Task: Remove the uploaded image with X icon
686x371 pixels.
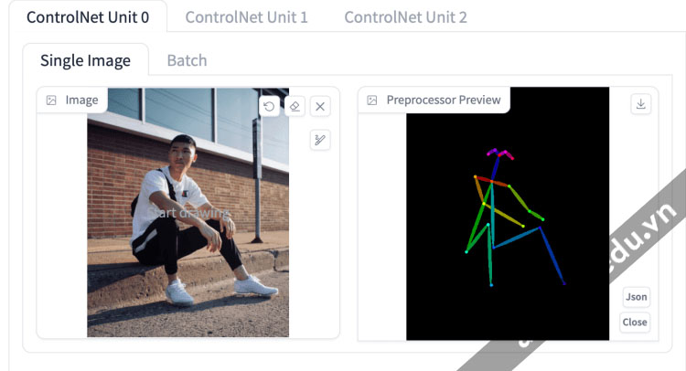Action: tap(320, 106)
